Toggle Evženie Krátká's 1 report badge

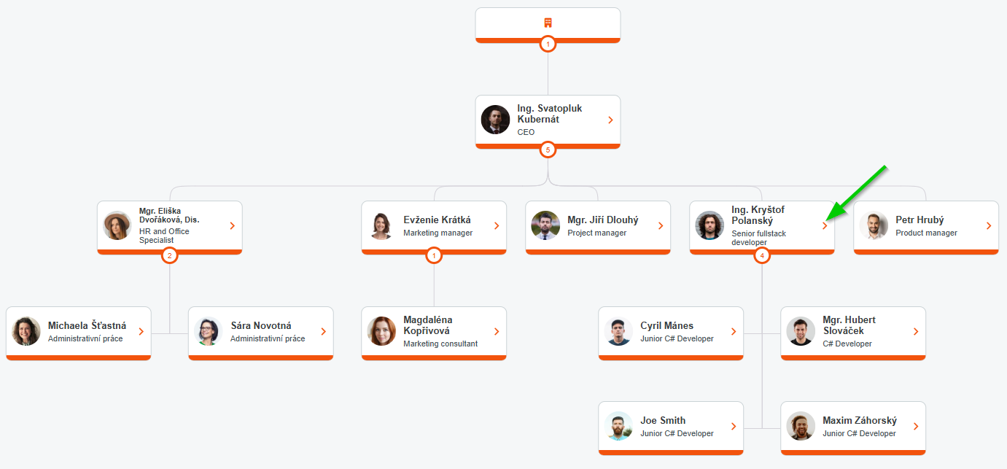click(x=434, y=256)
